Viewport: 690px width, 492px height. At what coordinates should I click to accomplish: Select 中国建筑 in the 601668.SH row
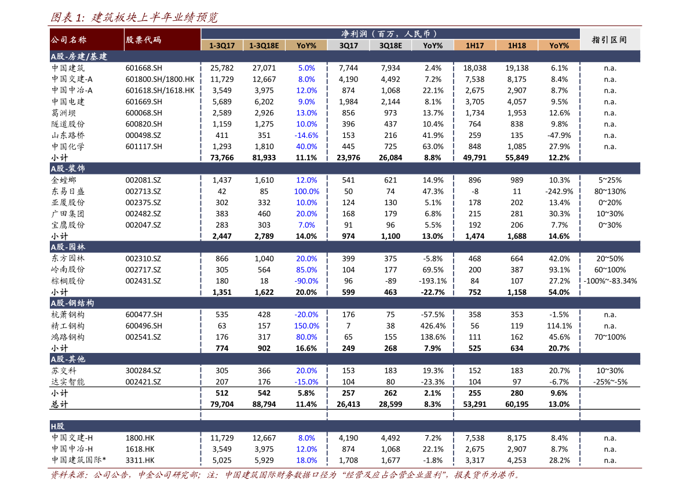pos(68,68)
